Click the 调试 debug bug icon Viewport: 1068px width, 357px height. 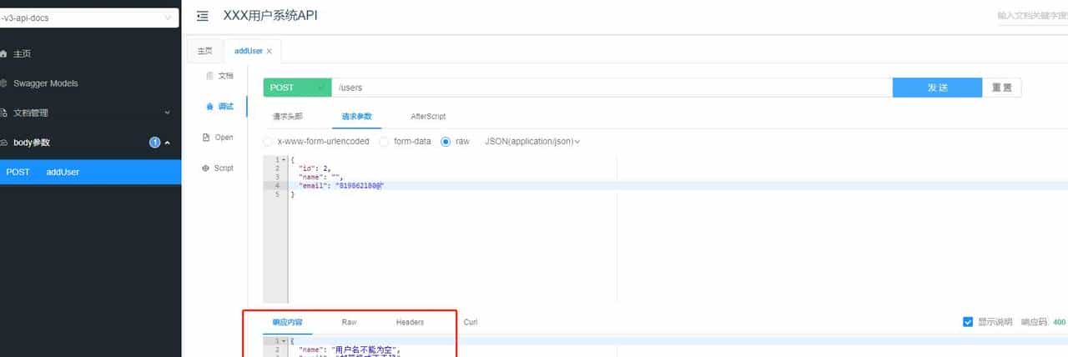(209, 107)
